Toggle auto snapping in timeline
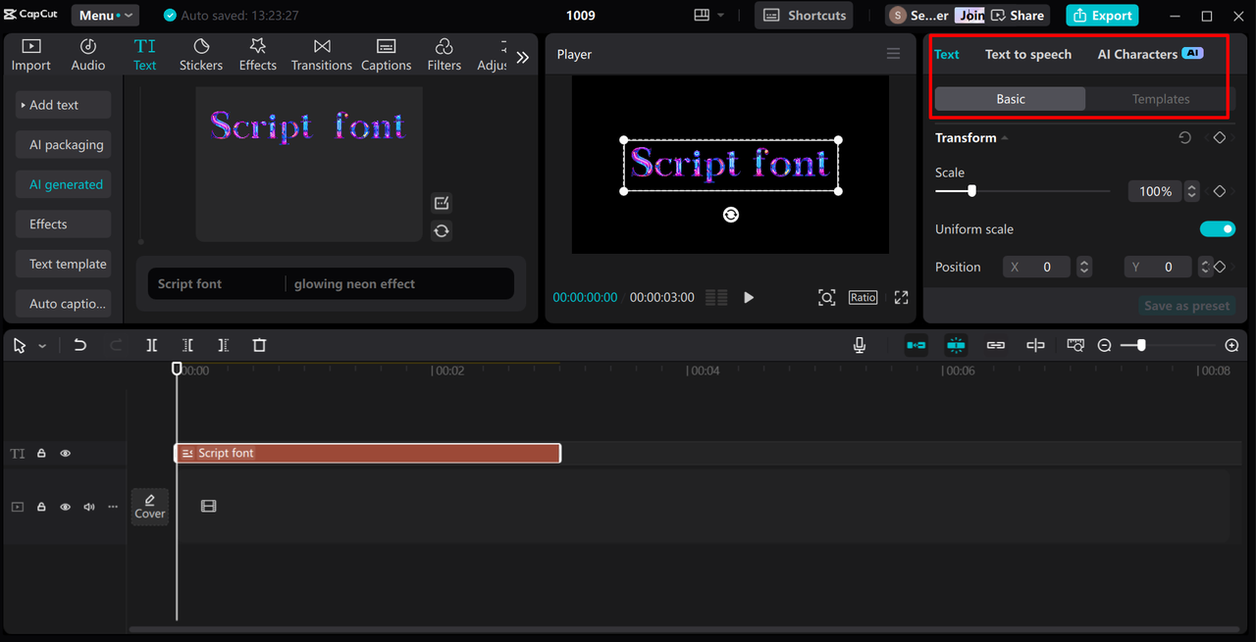This screenshot has width=1256, height=642. 956,345
